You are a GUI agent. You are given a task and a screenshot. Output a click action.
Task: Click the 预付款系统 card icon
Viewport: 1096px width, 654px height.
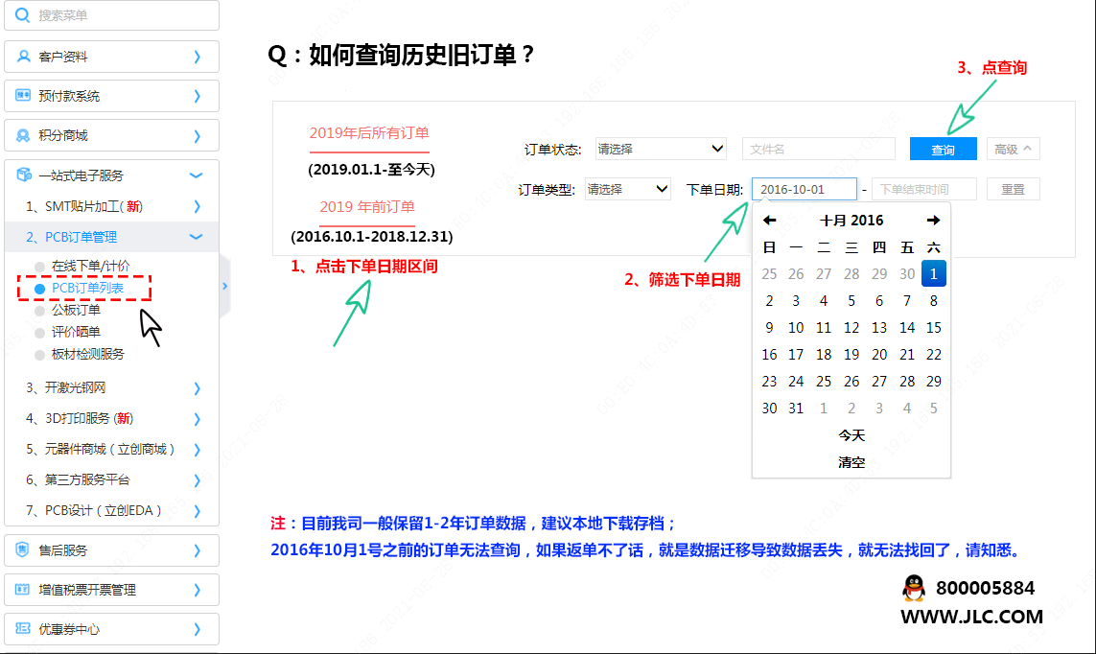23,96
